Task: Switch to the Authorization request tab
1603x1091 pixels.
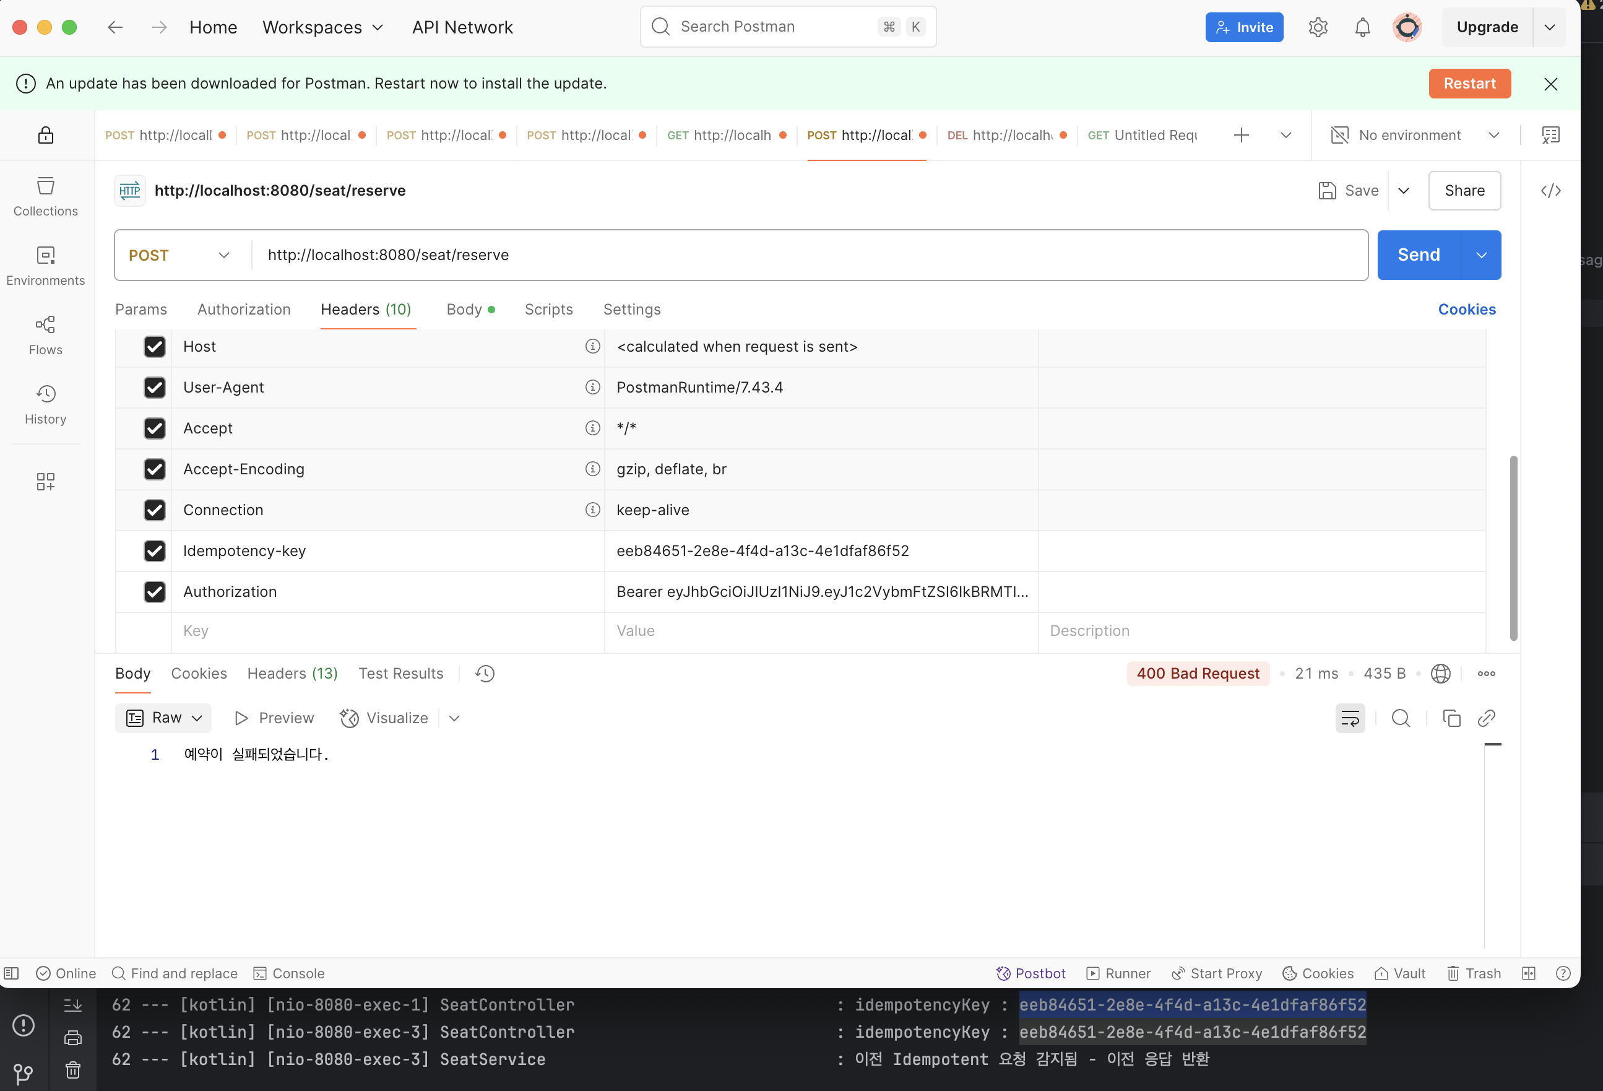Action: point(243,310)
